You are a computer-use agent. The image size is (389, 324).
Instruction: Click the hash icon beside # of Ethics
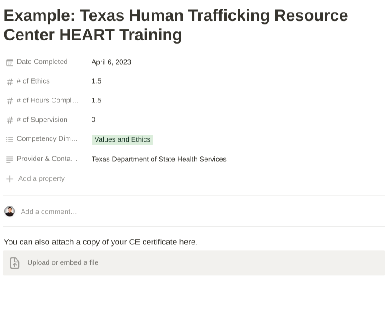coord(10,82)
